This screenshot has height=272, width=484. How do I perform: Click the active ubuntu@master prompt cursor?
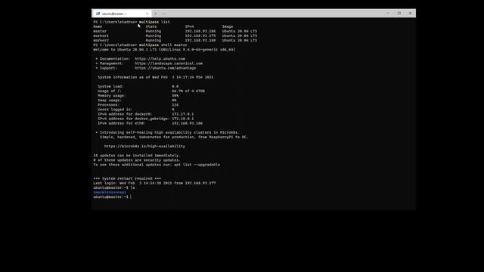coord(131,197)
